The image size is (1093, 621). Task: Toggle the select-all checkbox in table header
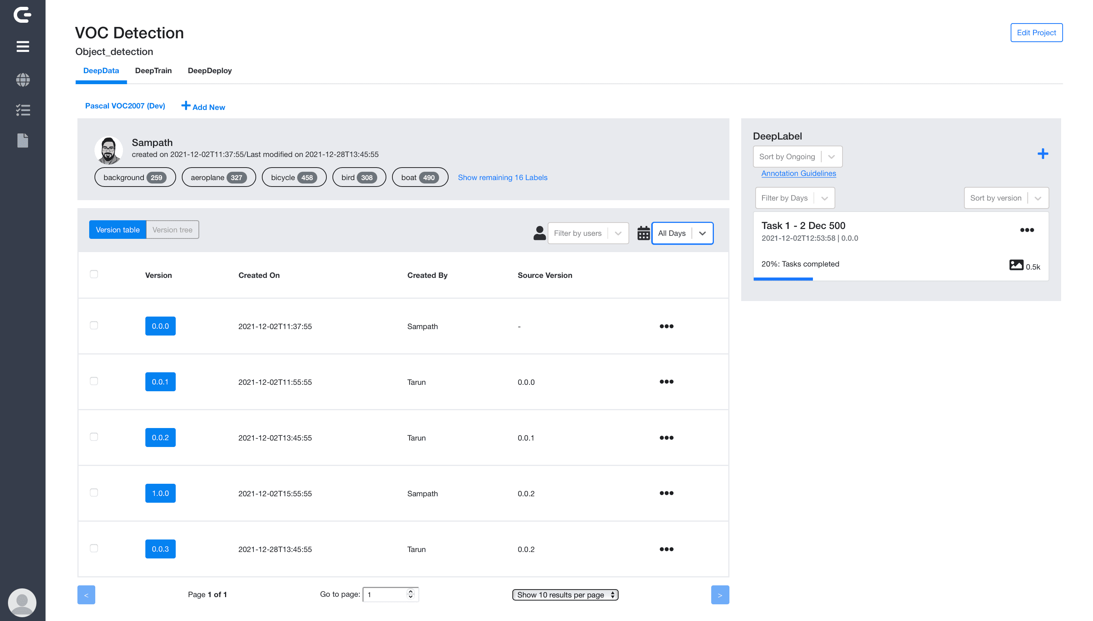[x=94, y=274]
